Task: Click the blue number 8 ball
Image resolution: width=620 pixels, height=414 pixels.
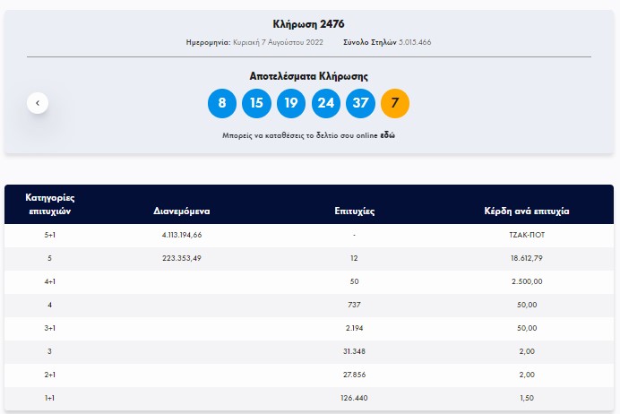Action: pyautogui.click(x=222, y=103)
